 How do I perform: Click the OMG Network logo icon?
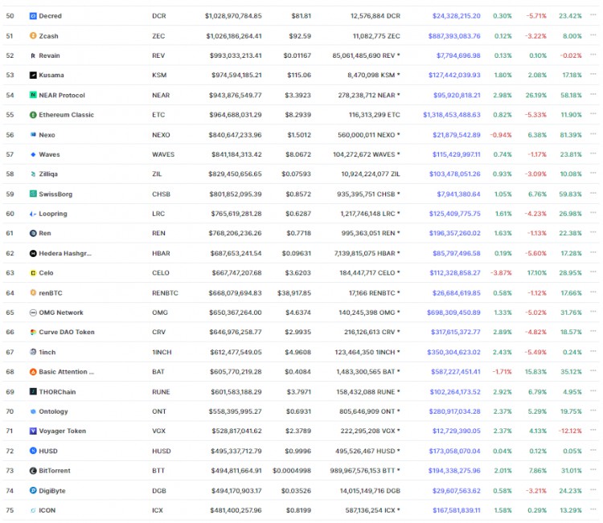click(x=33, y=313)
